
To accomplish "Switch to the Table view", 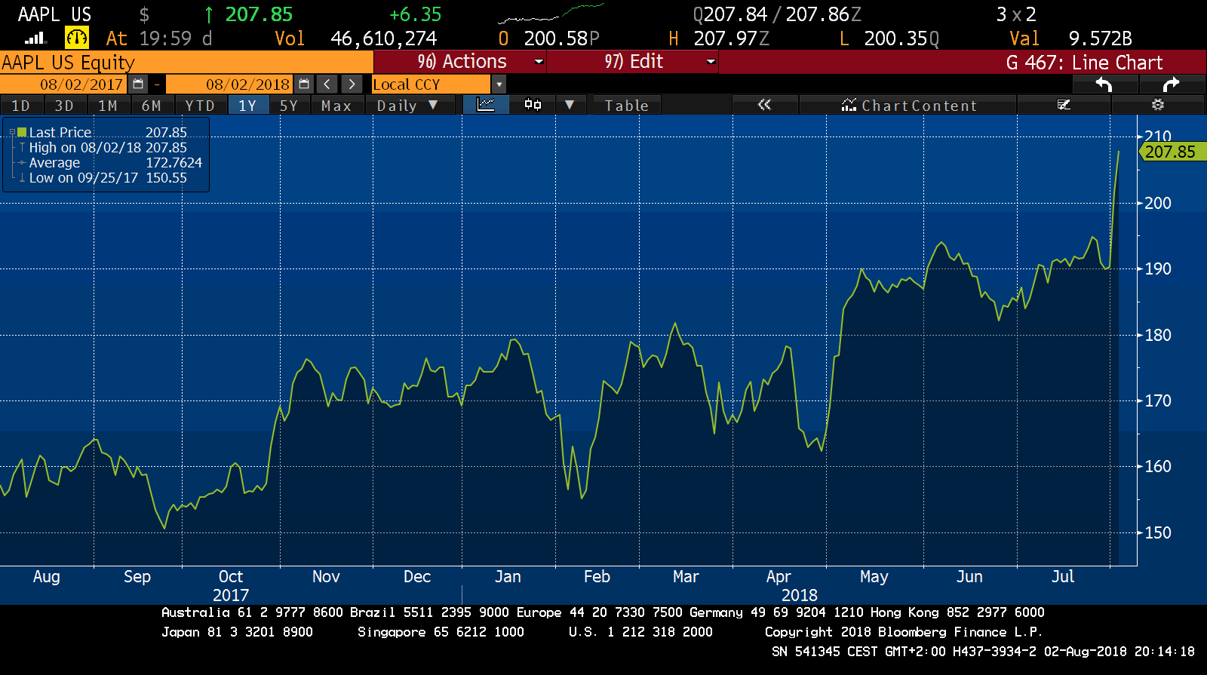I will (627, 106).
